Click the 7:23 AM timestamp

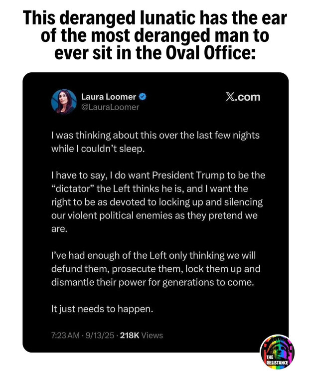[64, 335]
